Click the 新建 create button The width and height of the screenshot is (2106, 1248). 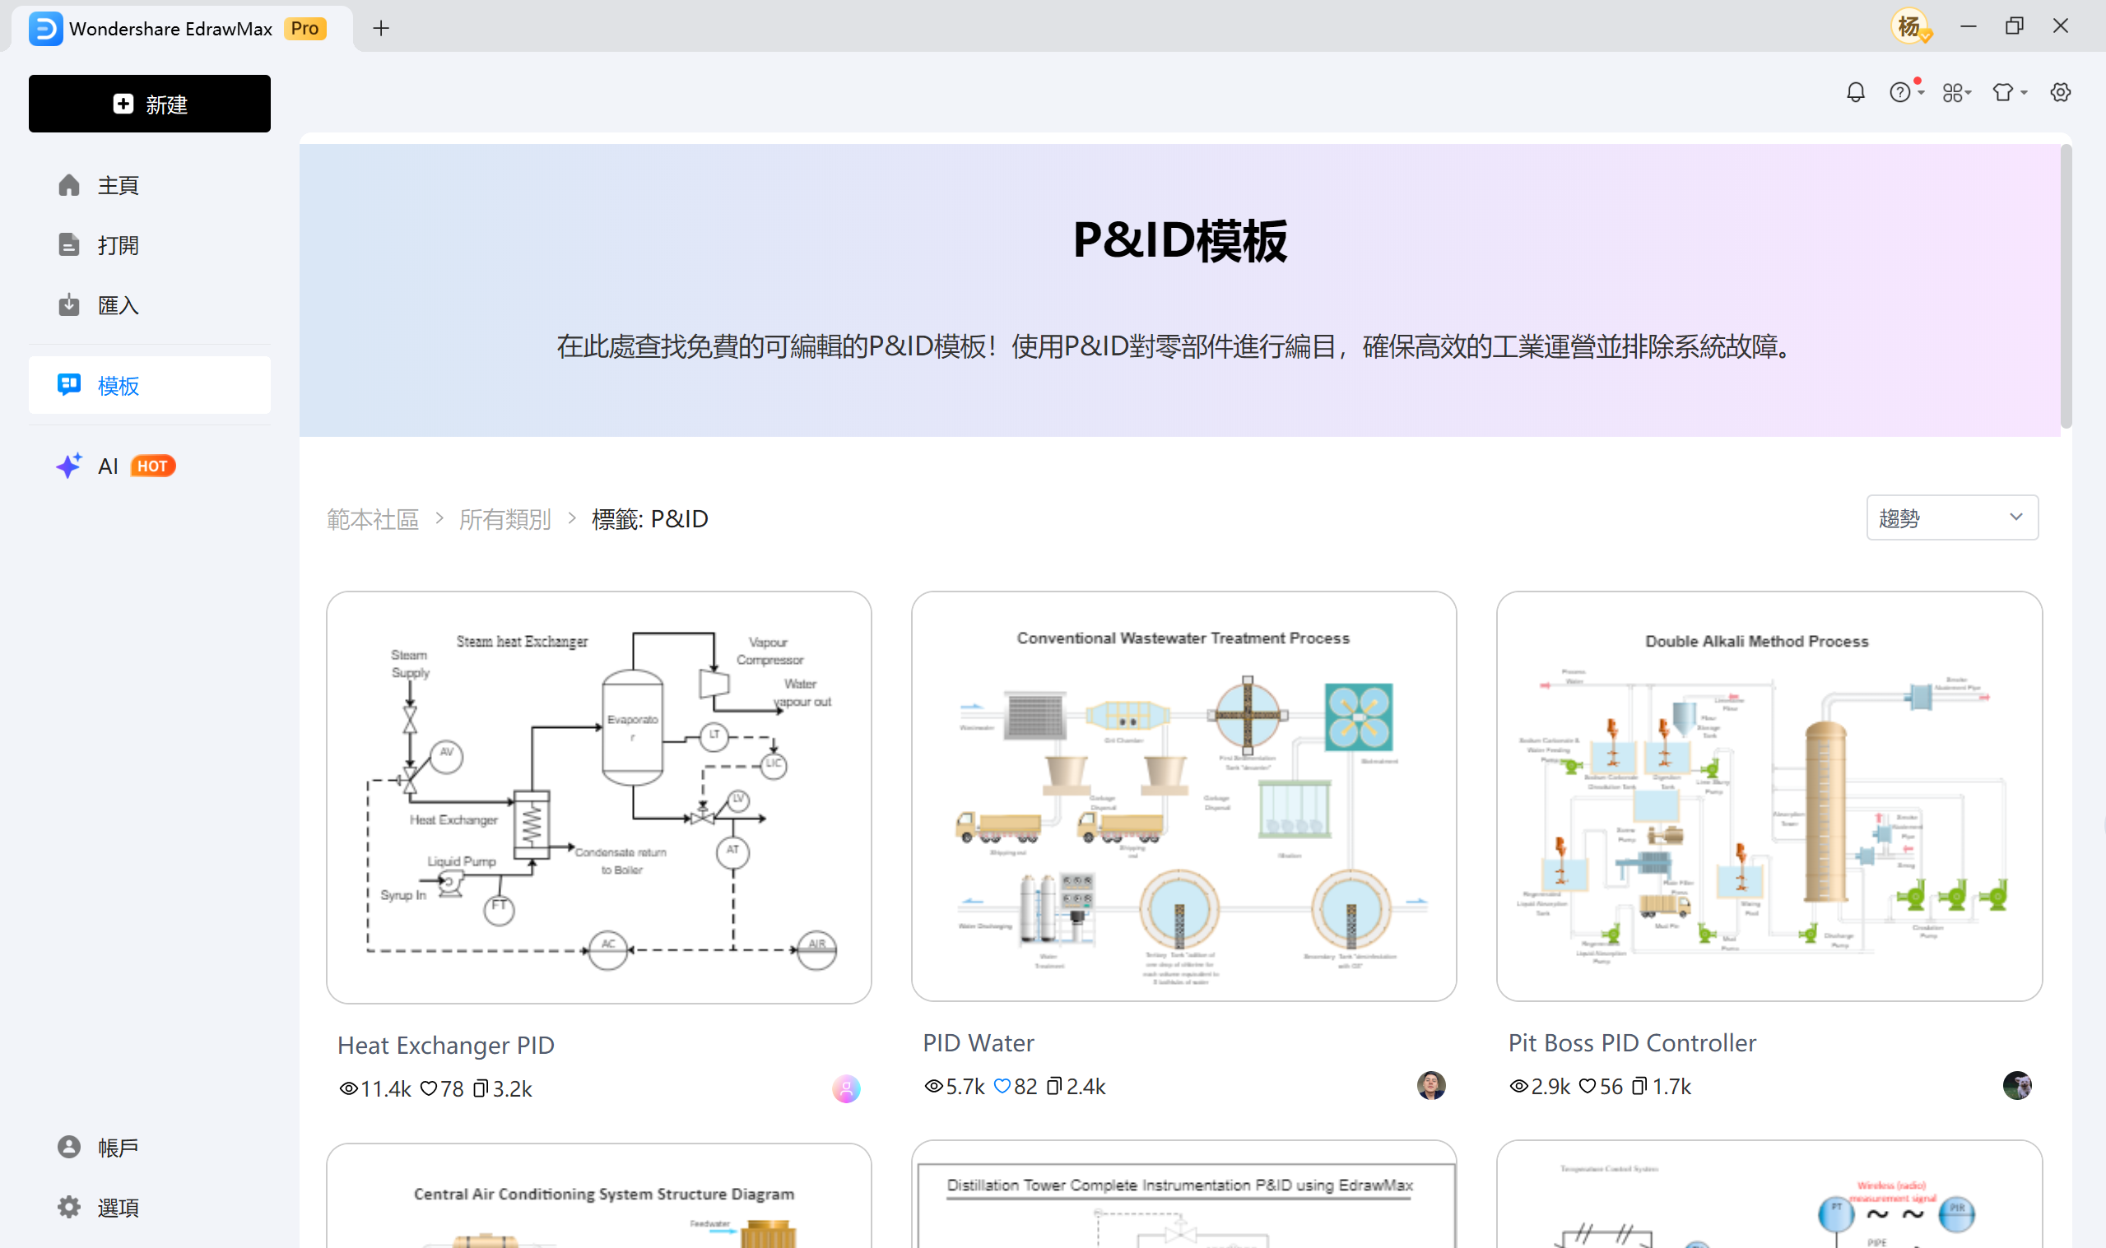149,103
